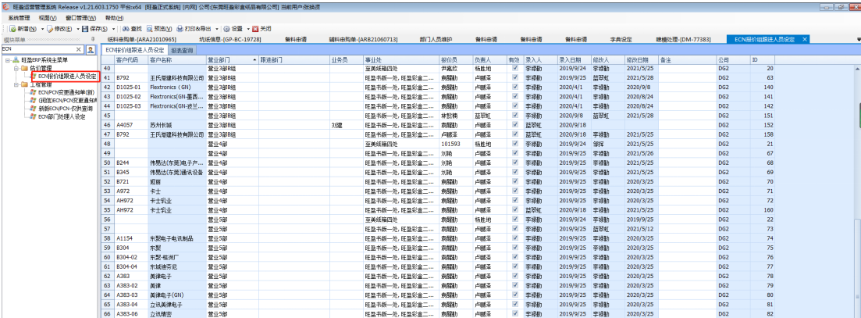
Task: Clear the ECN search box with X
Action: coord(79,49)
